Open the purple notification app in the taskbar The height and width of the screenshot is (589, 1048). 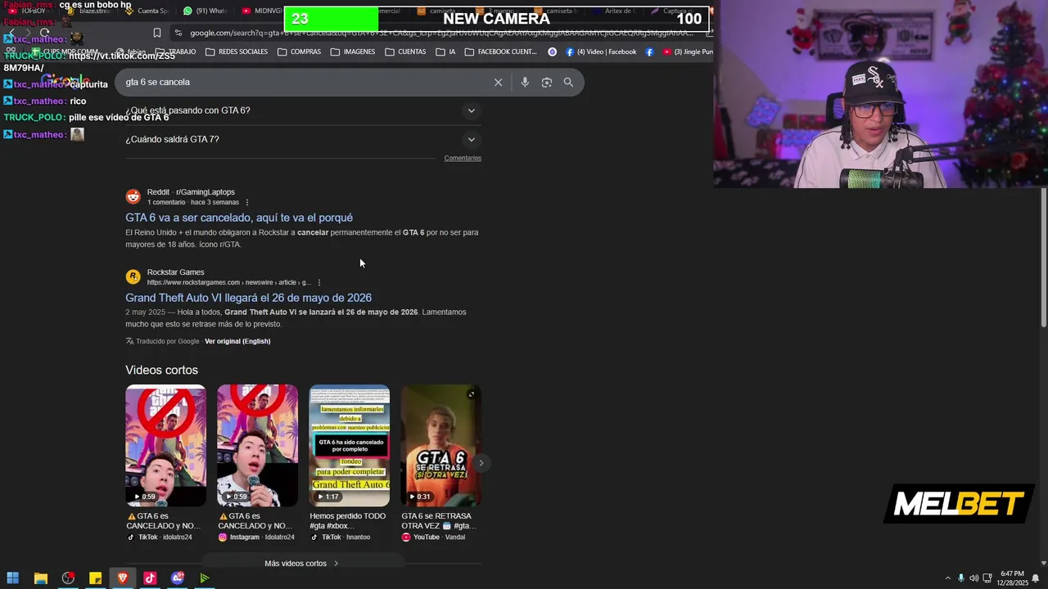click(x=178, y=578)
